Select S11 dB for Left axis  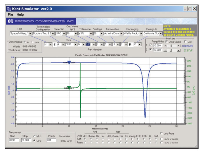click(109, 139)
